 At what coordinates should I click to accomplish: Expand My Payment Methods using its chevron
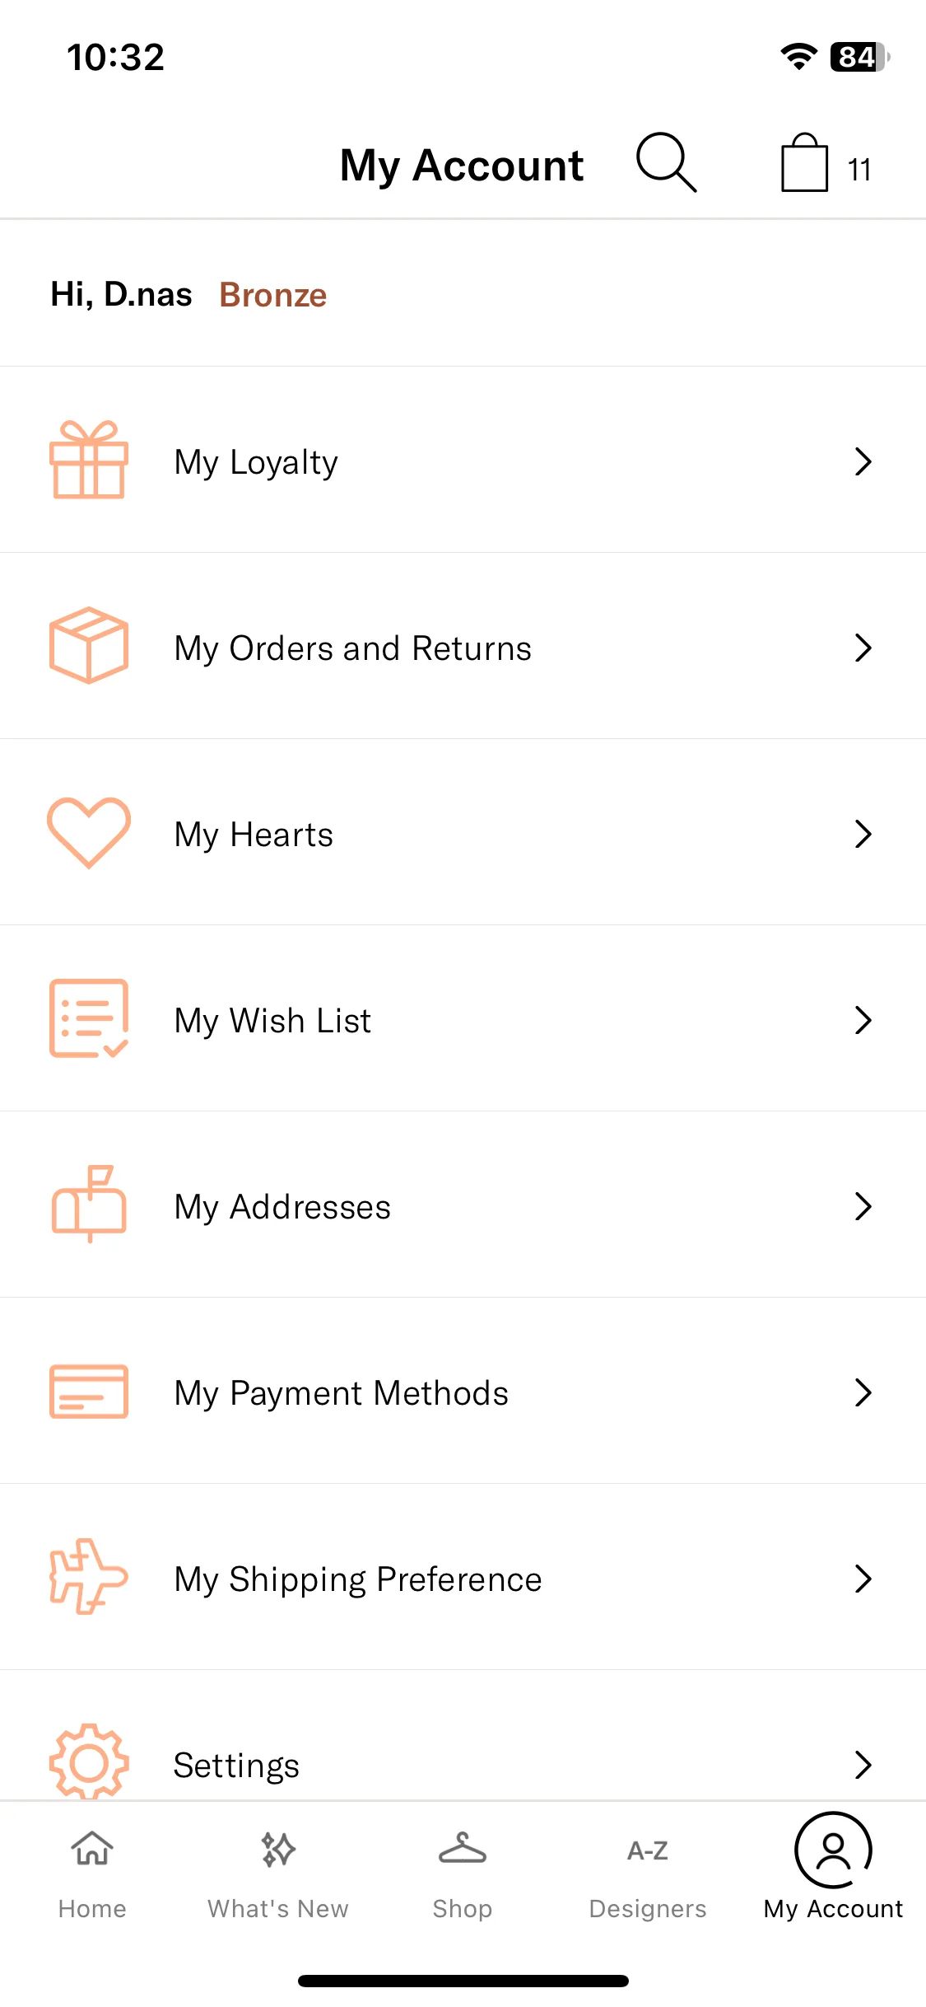(863, 1392)
